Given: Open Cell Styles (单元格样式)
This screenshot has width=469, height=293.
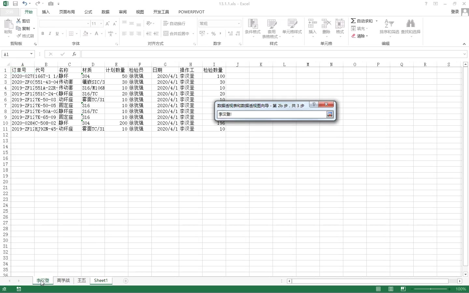Looking at the screenshot, I should tap(292, 28).
